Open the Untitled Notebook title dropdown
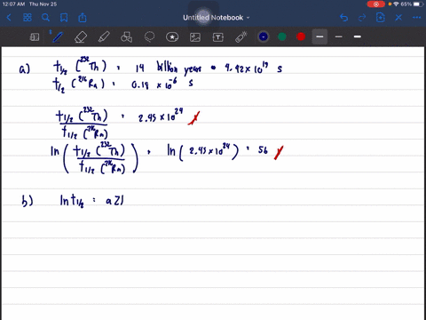426x320 pixels. coord(217,18)
